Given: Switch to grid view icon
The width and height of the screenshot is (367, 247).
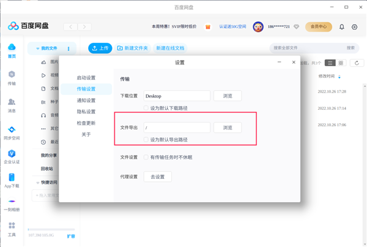Looking at the screenshot, I should click(341, 63).
